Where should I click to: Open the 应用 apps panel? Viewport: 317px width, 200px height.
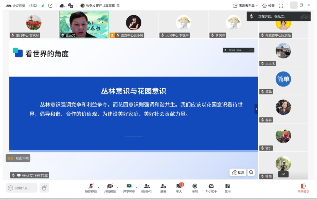227,188
